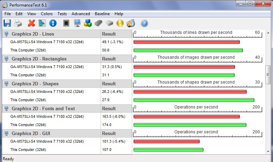The width and height of the screenshot is (273, 162).
Task: Open the Tests menu
Action: (x=62, y=14)
